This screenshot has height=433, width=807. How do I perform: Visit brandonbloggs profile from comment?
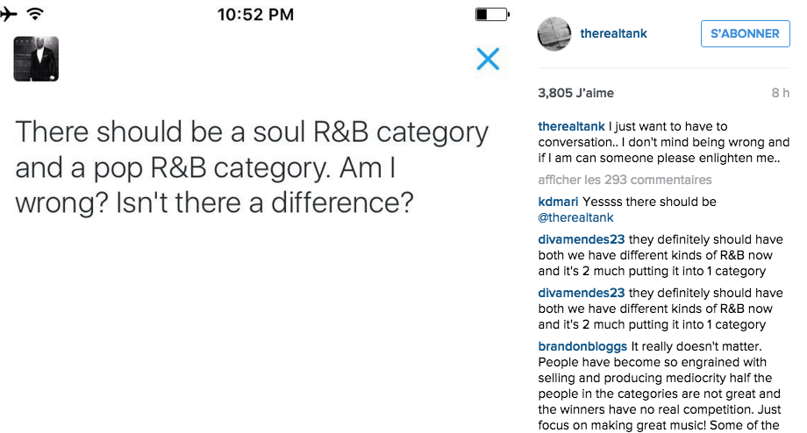point(582,346)
